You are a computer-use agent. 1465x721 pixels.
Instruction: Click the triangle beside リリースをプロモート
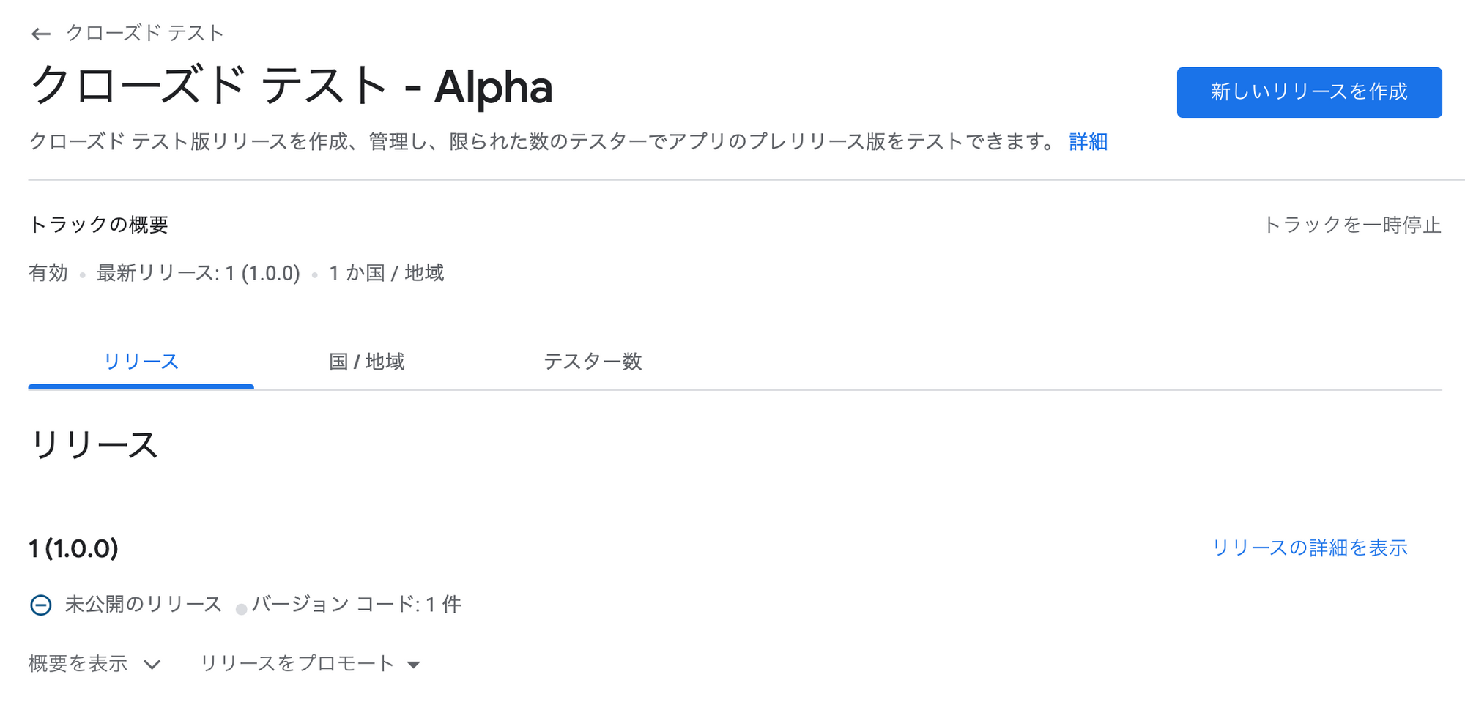click(x=415, y=665)
